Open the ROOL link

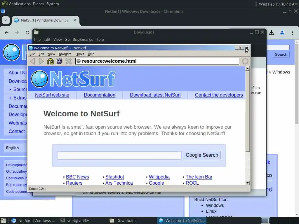click(192, 183)
